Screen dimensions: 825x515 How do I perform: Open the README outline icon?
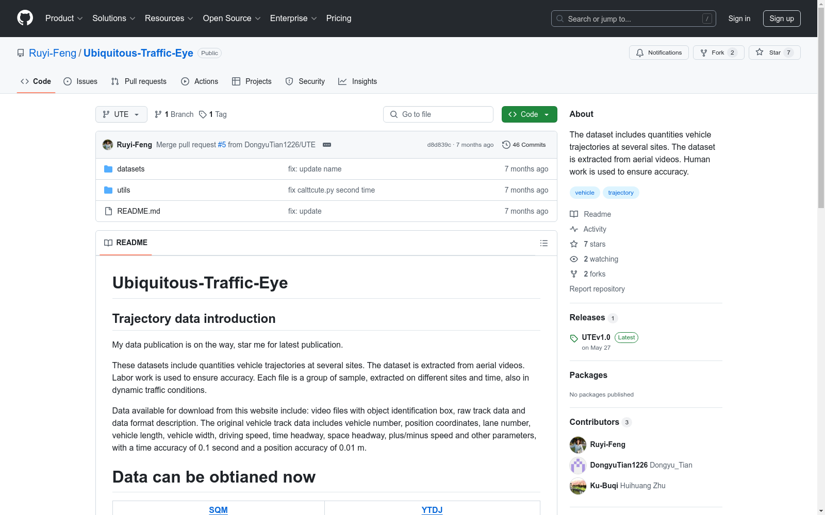543,243
